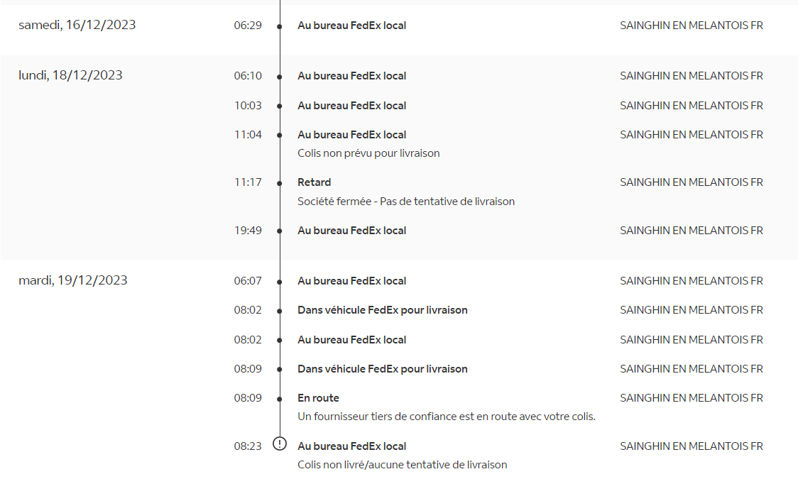Click the location text in the 06:29 row
Screen dimensions: 798x479
click(x=691, y=26)
